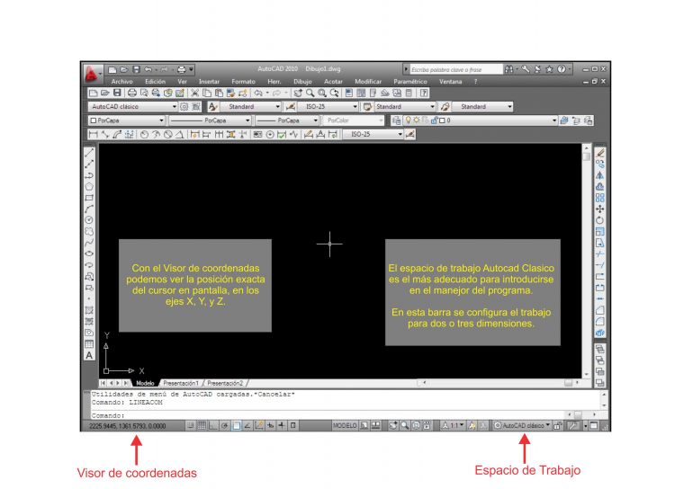This screenshot has width=693, height=489.
Task: Open AutoCAD clásico workspace switcher in status bar
Action: (x=522, y=425)
